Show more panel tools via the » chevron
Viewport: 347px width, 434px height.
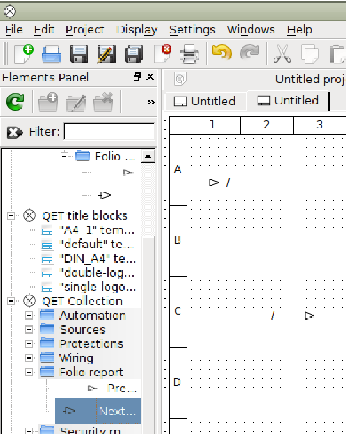[x=151, y=102]
